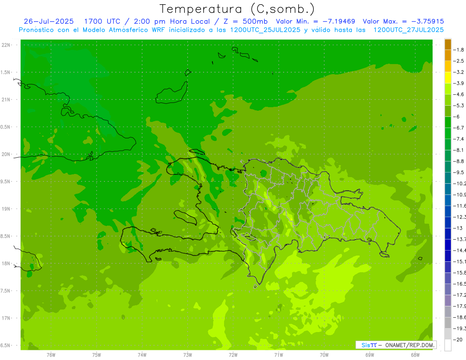Click the '8.5N' latitude axis label
The height and width of the screenshot is (360, 466).
coord(5,236)
